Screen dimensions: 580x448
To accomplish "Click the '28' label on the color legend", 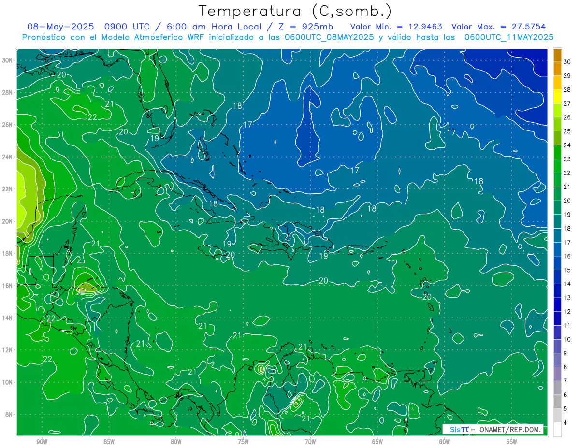I will 567,89.
